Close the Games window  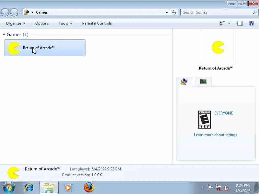(253, 4)
